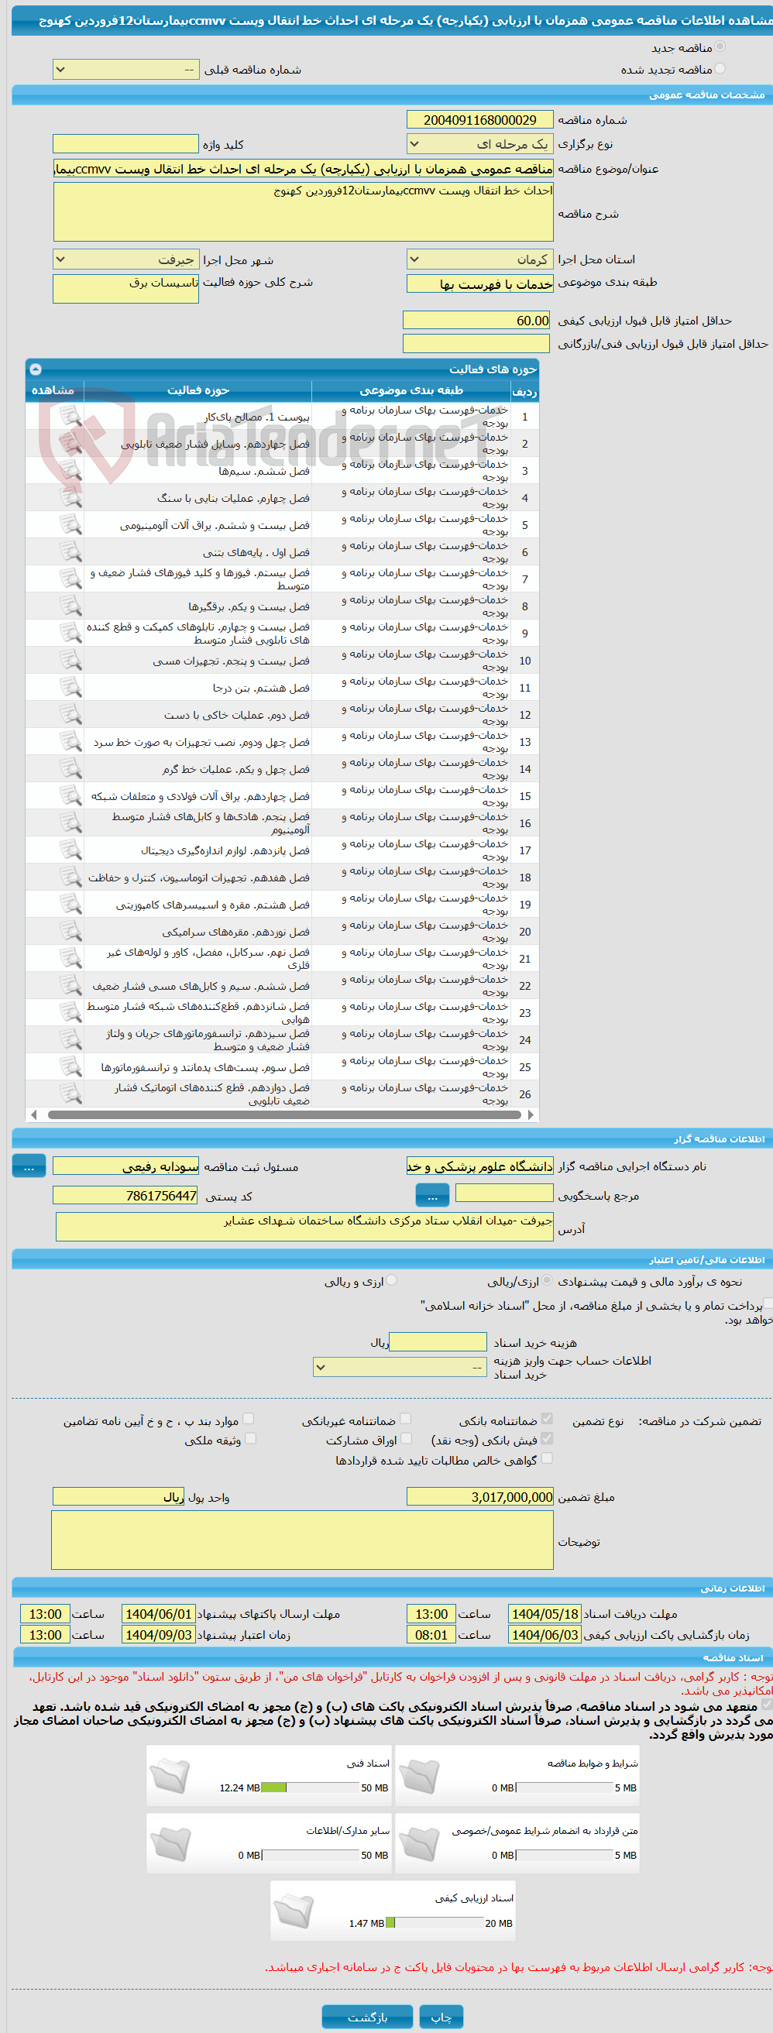Open view icon for table row 9

70,633
